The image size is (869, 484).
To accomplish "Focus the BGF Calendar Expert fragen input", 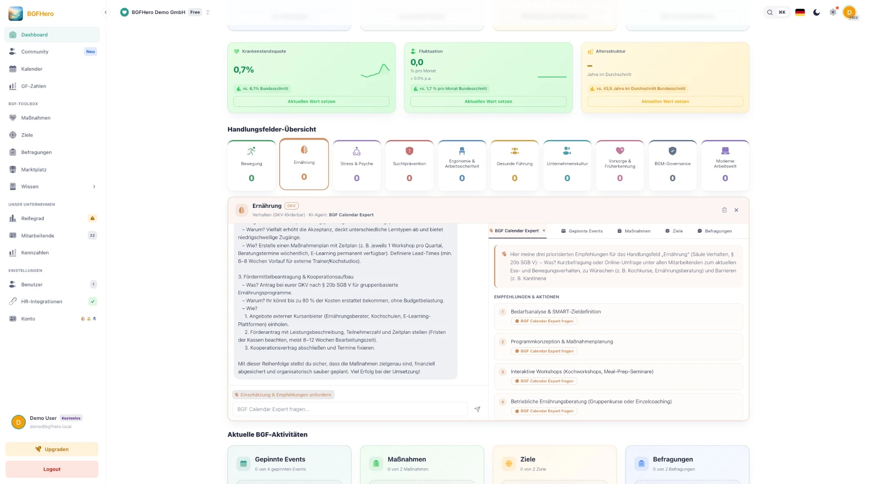I will click(x=350, y=409).
